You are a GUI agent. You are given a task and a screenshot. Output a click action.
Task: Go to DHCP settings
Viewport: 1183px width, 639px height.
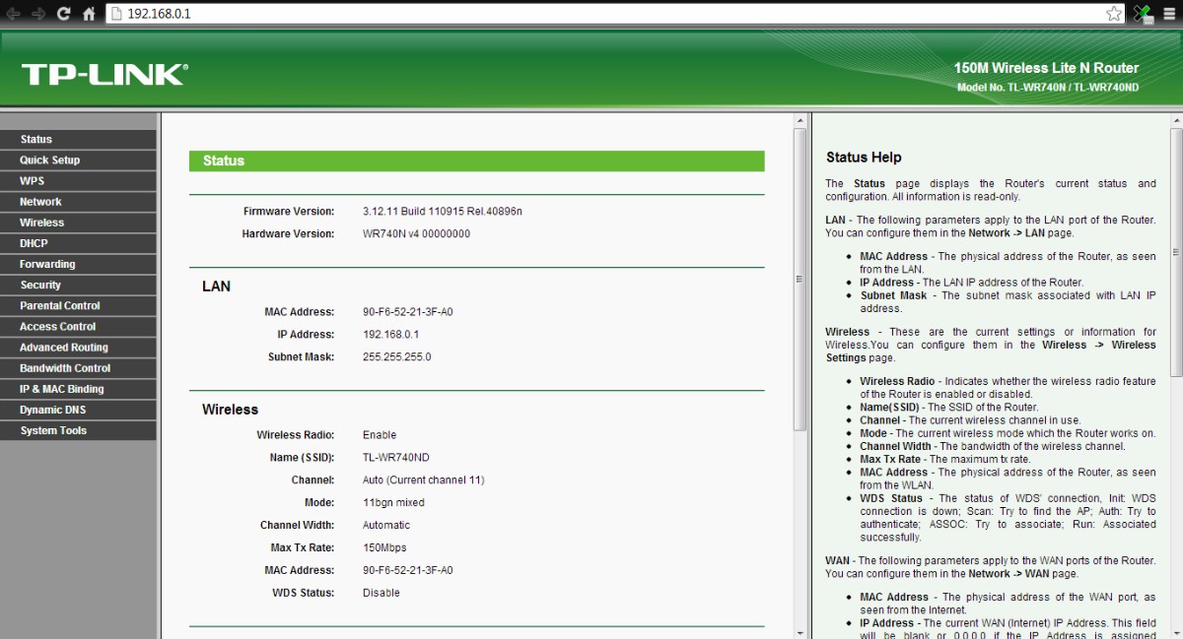pos(78,243)
